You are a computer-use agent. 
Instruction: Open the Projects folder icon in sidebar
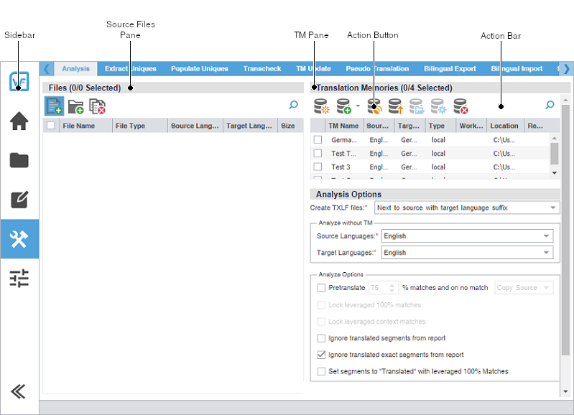(x=19, y=160)
